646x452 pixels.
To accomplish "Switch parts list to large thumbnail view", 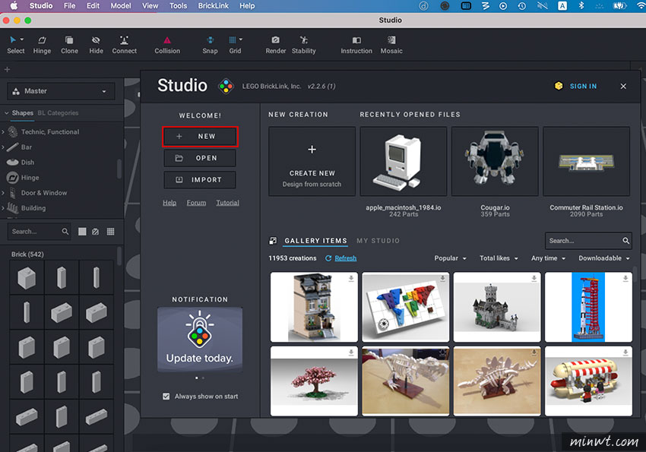I will tap(82, 232).
